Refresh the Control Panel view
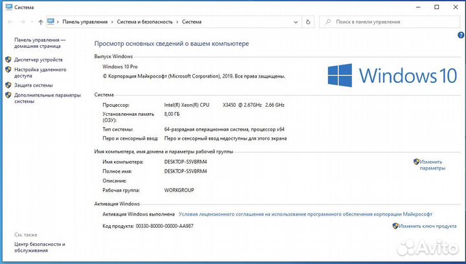This screenshot has height=264, width=466. (x=308, y=22)
